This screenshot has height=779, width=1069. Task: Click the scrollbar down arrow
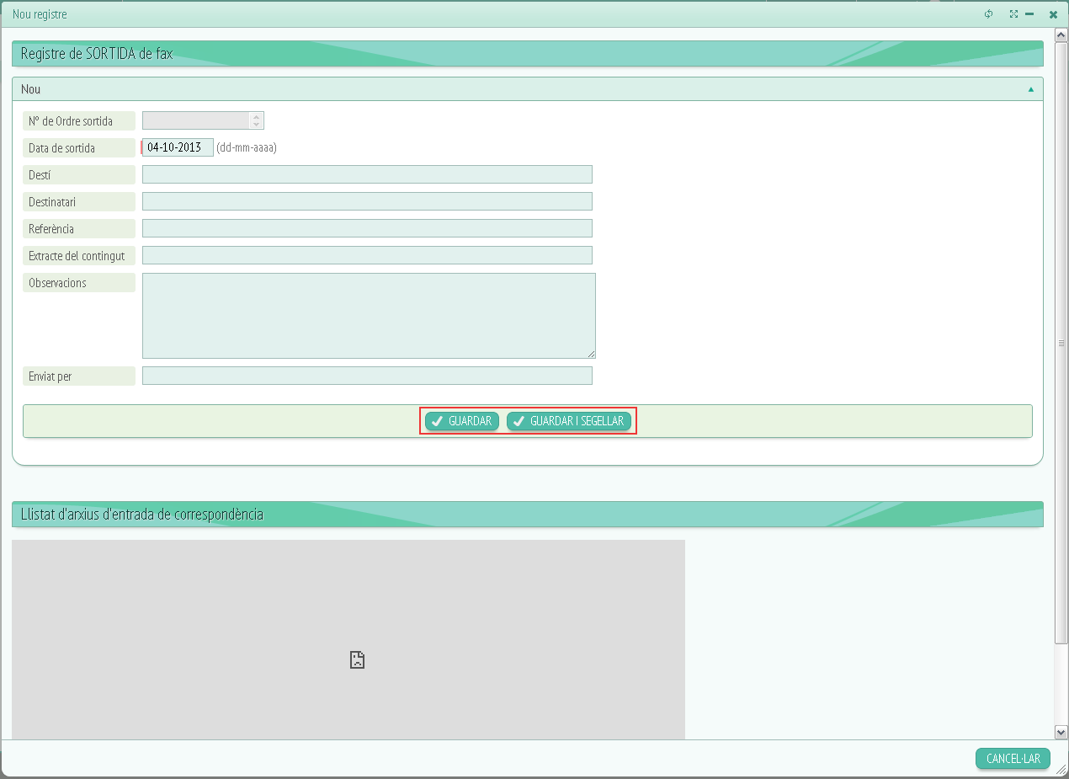(x=1061, y=733)
